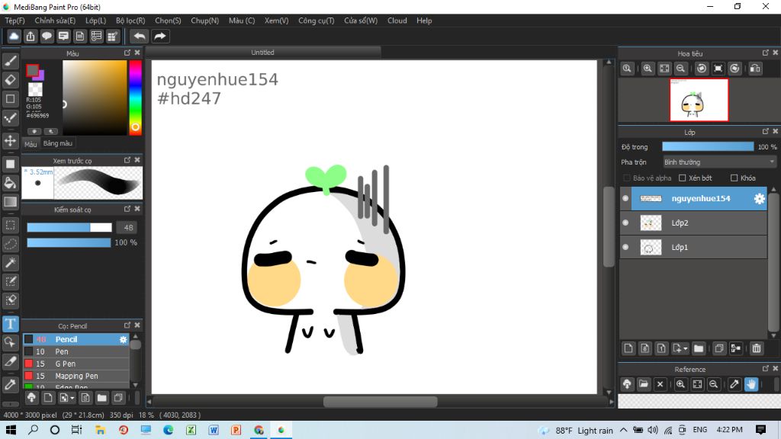The width and height of the screenshot is (781, 439).
Task: Select the rectangular Select tool
Action: click(x=11, y=225)
